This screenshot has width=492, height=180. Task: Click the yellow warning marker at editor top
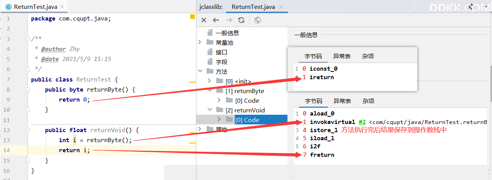(x=193, y=17)
